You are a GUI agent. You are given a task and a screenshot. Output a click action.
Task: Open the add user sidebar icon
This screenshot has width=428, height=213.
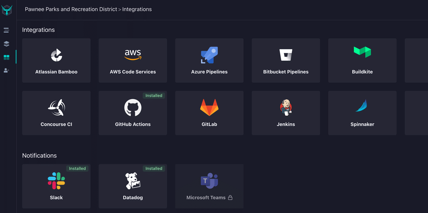(x=7, y=71)
